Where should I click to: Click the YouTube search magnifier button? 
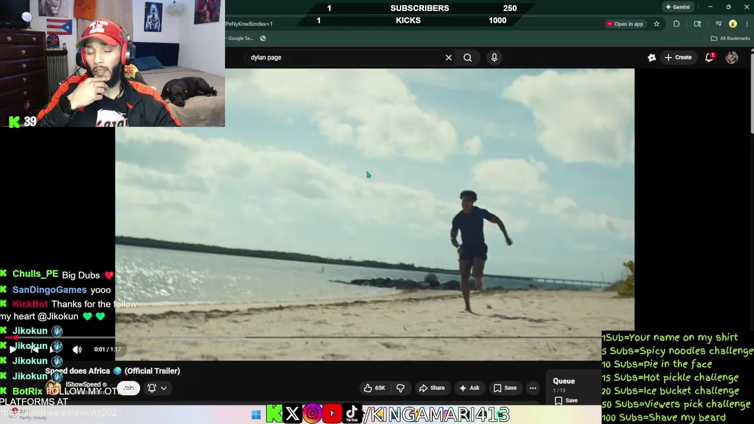[x=468, y=58]
